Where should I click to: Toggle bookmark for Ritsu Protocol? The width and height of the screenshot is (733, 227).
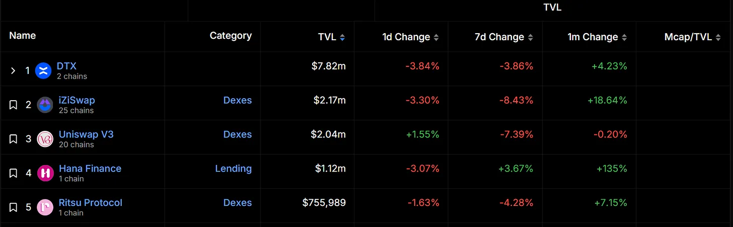point(14,207)
